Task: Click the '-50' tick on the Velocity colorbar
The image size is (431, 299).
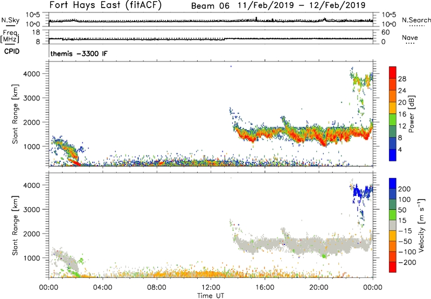Action: tap(405, 241)
